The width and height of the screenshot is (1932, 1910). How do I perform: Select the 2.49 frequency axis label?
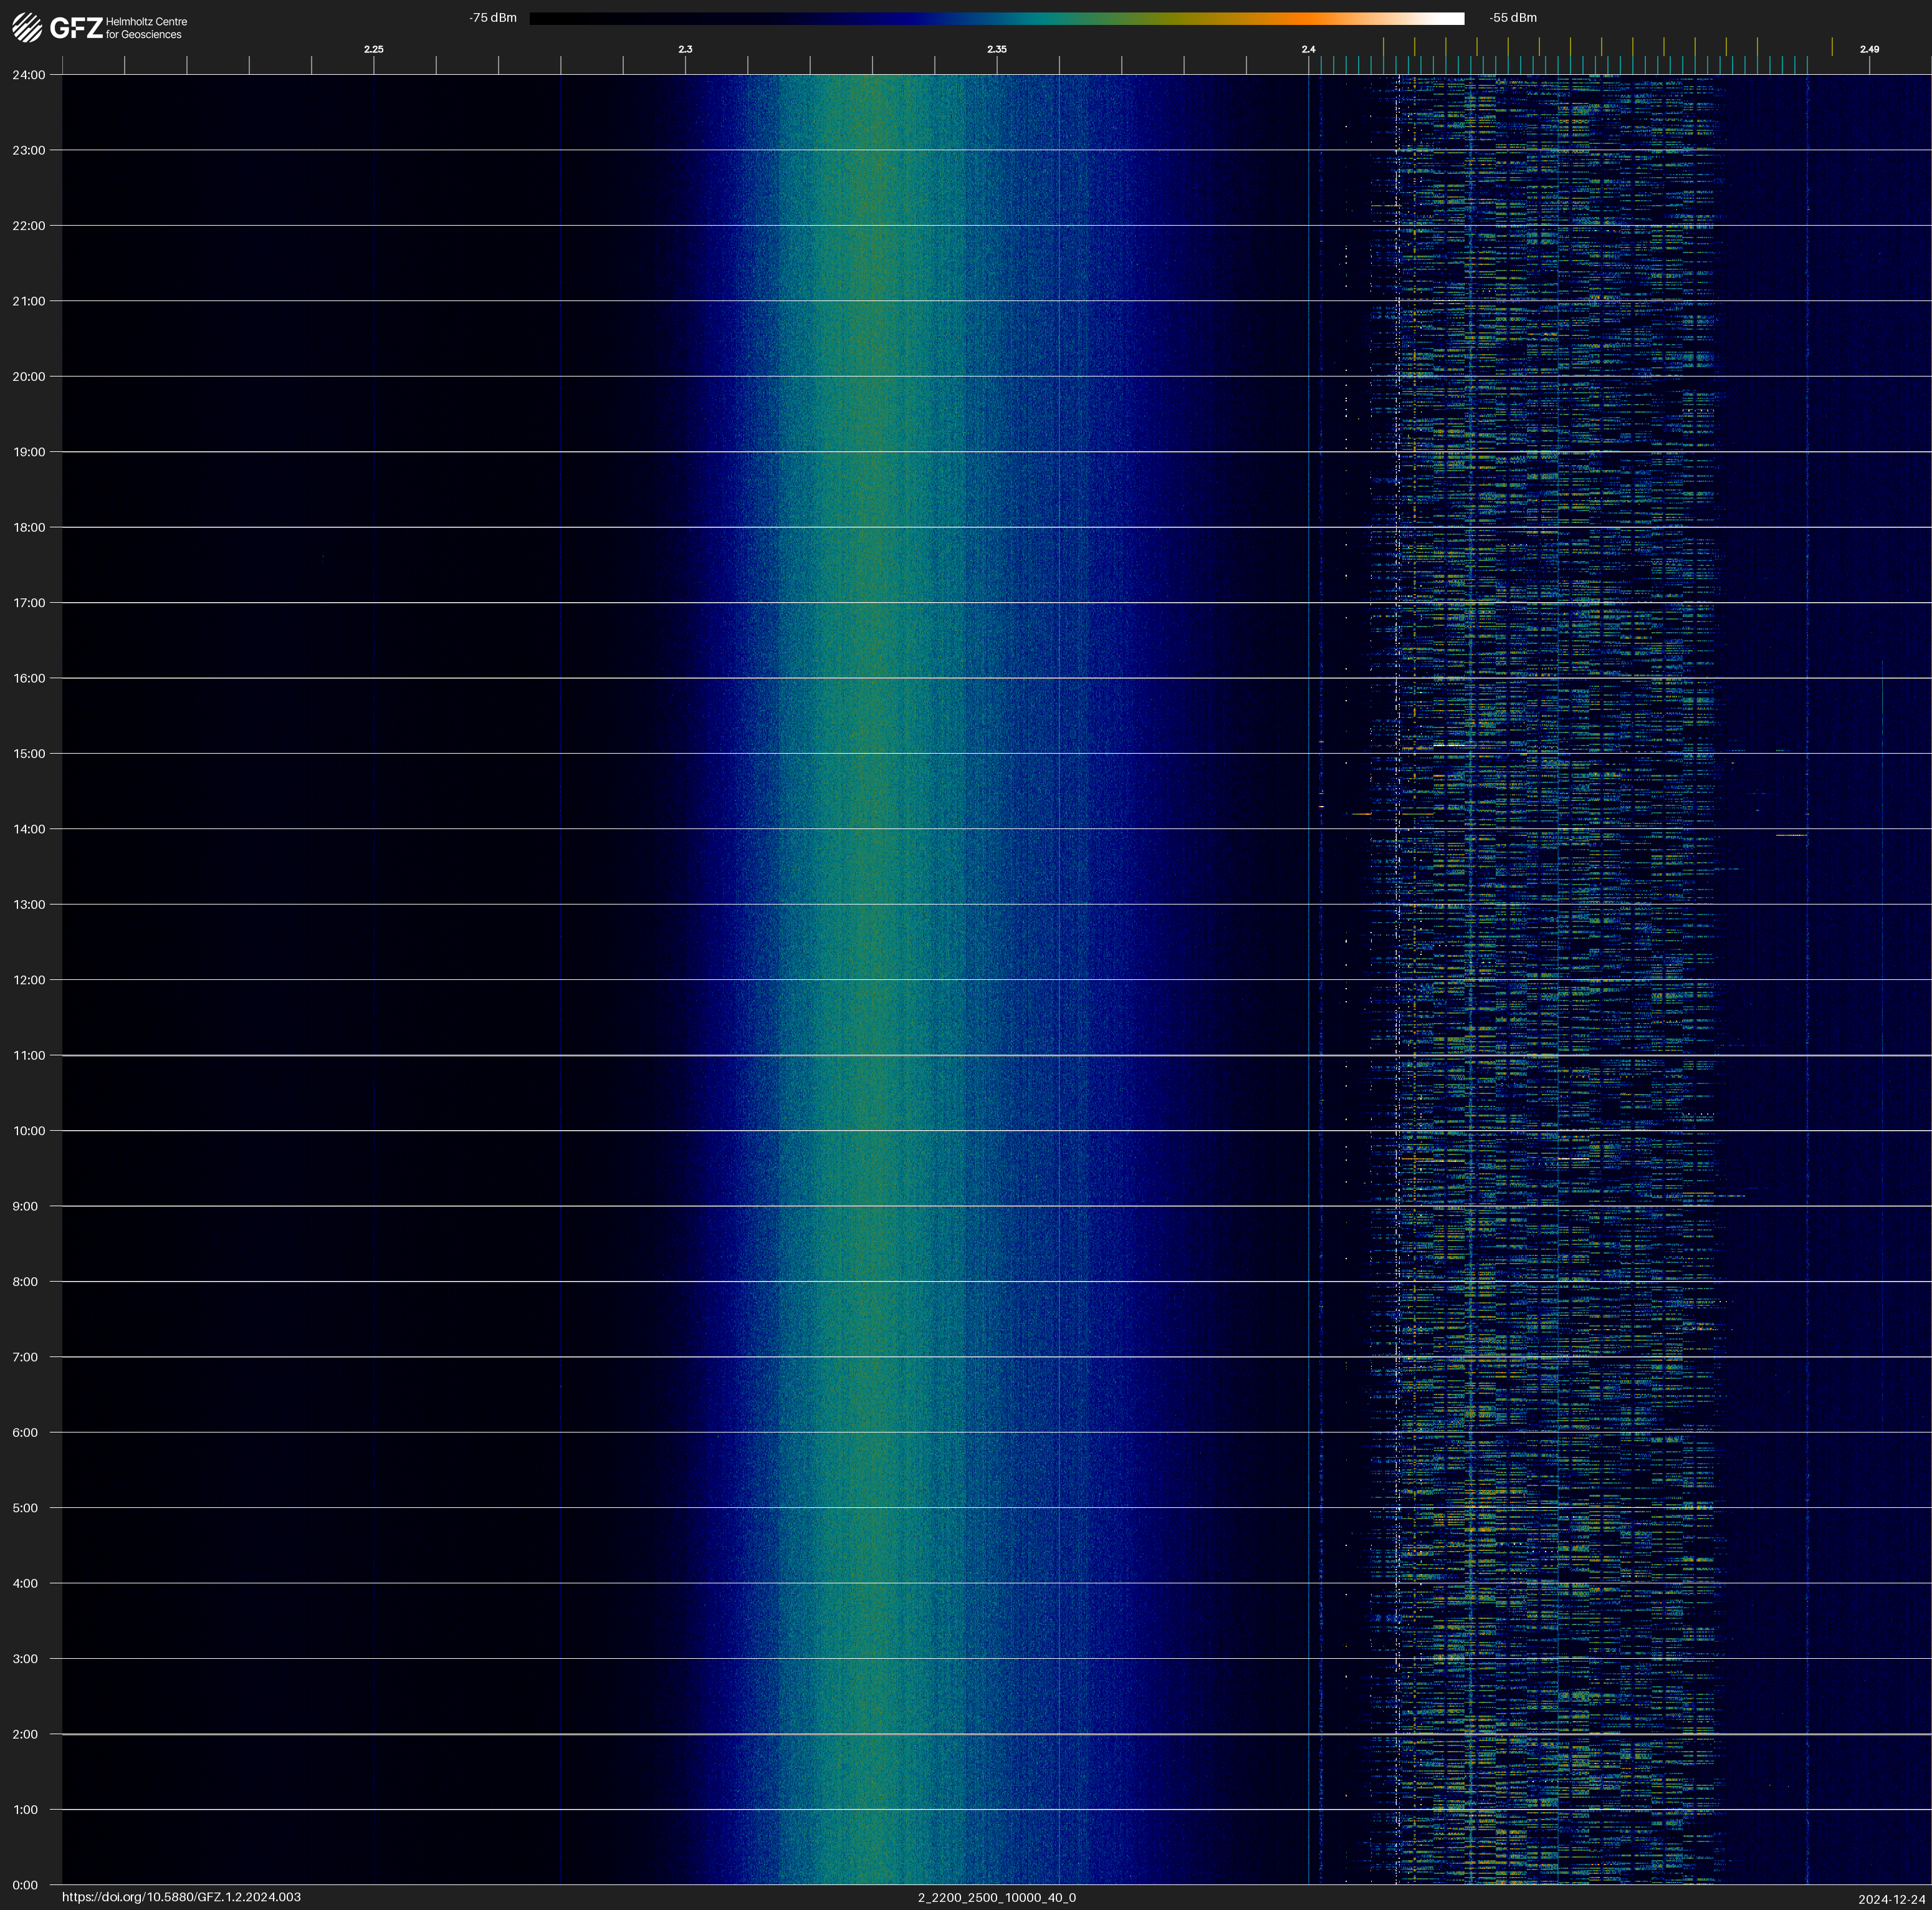tap(1868, 49)
